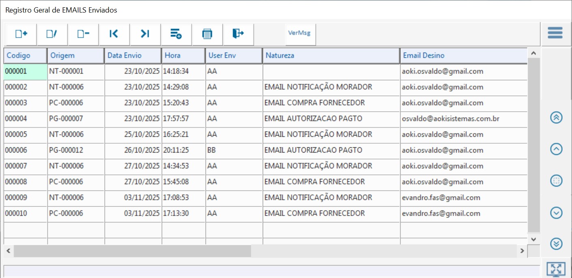Image resolution: width=572 pixels, height=278 pixels.
Task: Click the fullscreen expand icon at bottom right
Action: [x=556, y=269]
